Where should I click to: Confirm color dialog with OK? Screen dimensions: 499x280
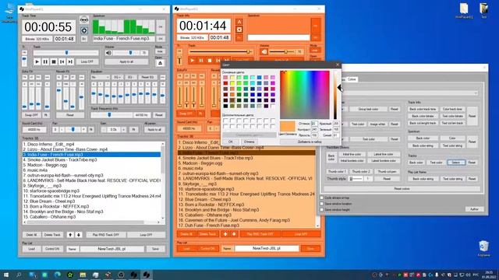tap(231, 142)
